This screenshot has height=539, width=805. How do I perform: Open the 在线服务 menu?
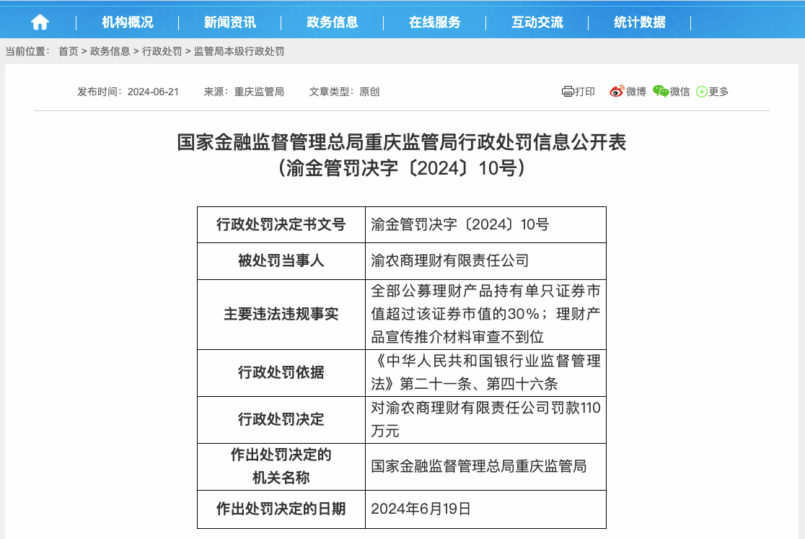tap(435, 22)
